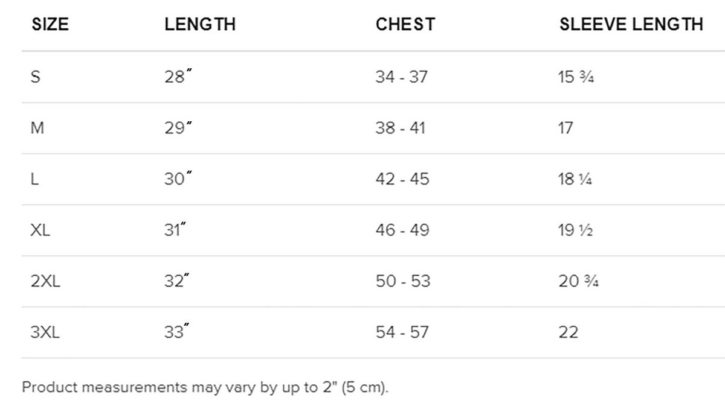Viewport: 725px width, 415px height.
Task: Select the 2XL size row label
Action: tap(45, 281)
